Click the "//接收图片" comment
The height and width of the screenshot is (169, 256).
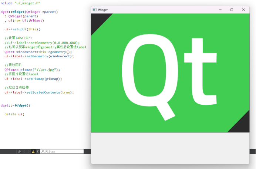[x=13, y=65]
